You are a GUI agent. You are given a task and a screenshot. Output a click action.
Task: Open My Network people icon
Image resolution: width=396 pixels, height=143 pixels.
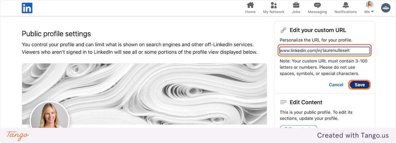(x=274, y=5)
